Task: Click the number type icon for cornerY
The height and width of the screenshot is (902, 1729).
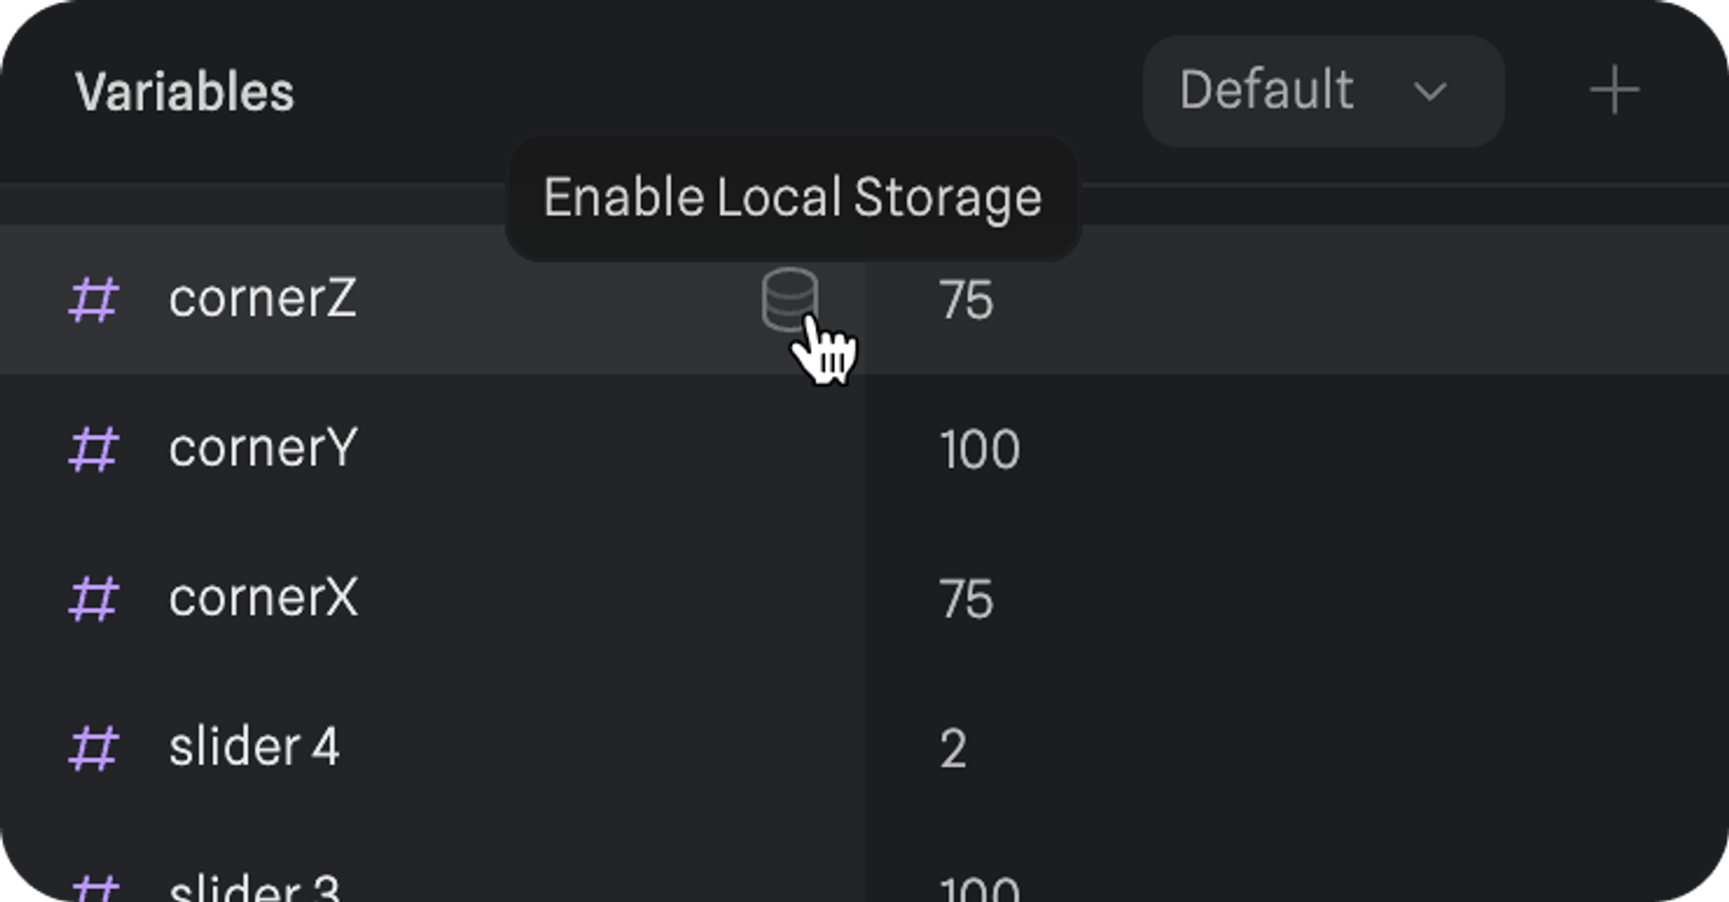Action: [x=93, y=449]
